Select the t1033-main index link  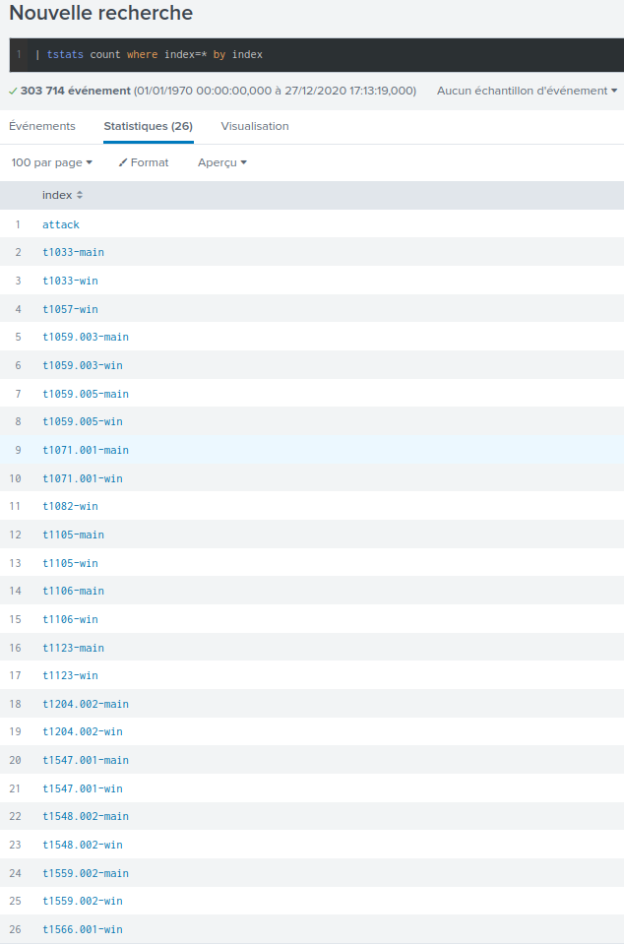click(73, 252)
